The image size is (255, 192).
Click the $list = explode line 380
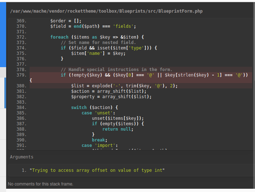tap(124, 86)
